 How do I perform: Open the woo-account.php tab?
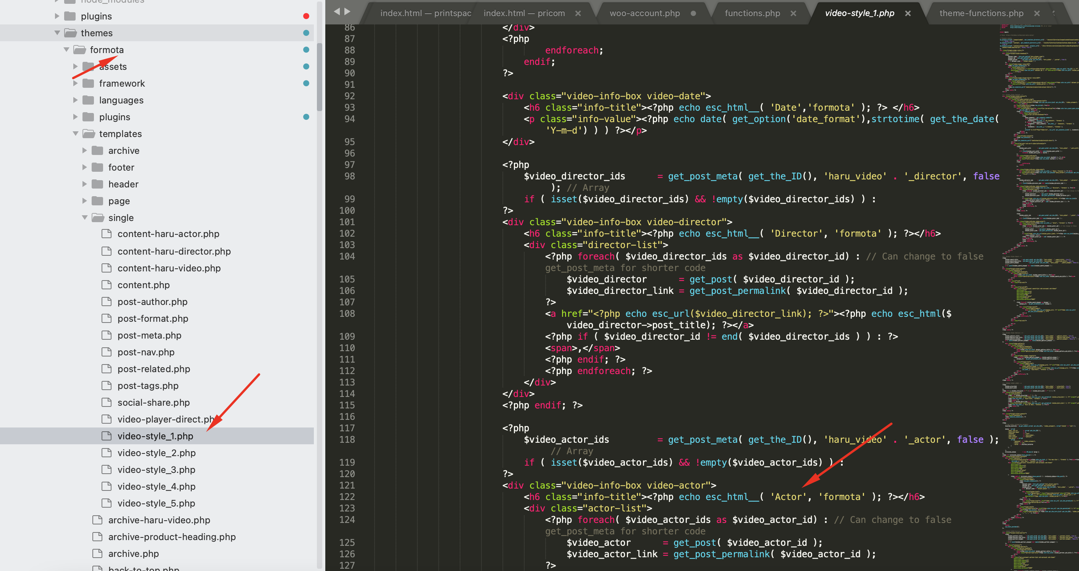coord(644,13)
